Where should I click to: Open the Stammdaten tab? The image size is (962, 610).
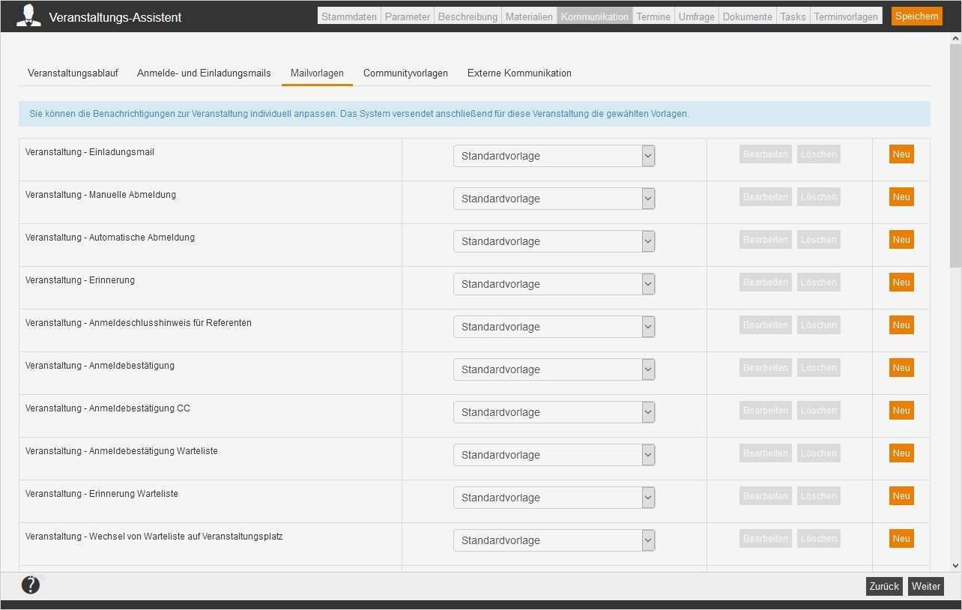click(348, 15)
